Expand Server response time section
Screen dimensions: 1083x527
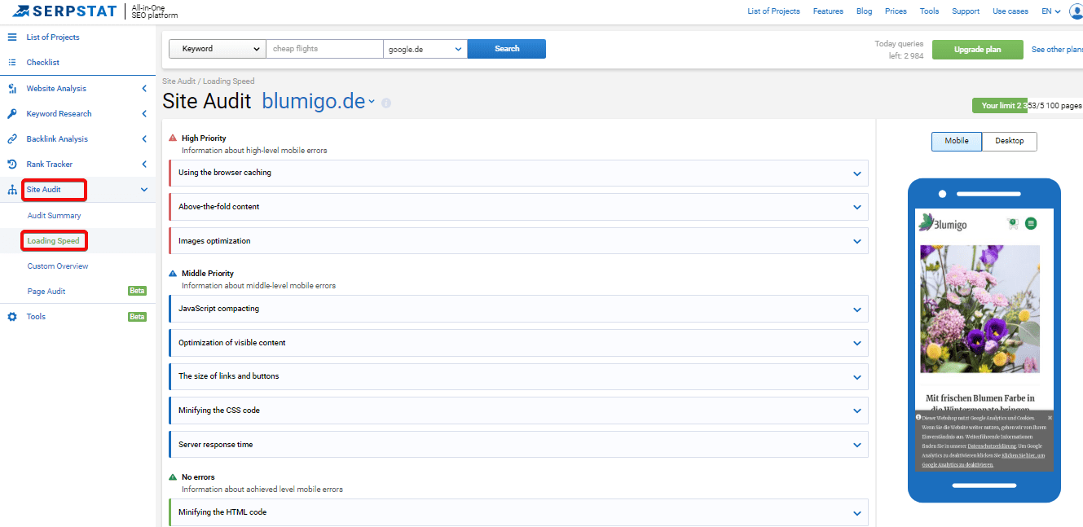857,445
